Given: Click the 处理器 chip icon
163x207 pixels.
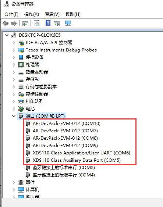Looking at the screenshot, I should coord(21,65).
